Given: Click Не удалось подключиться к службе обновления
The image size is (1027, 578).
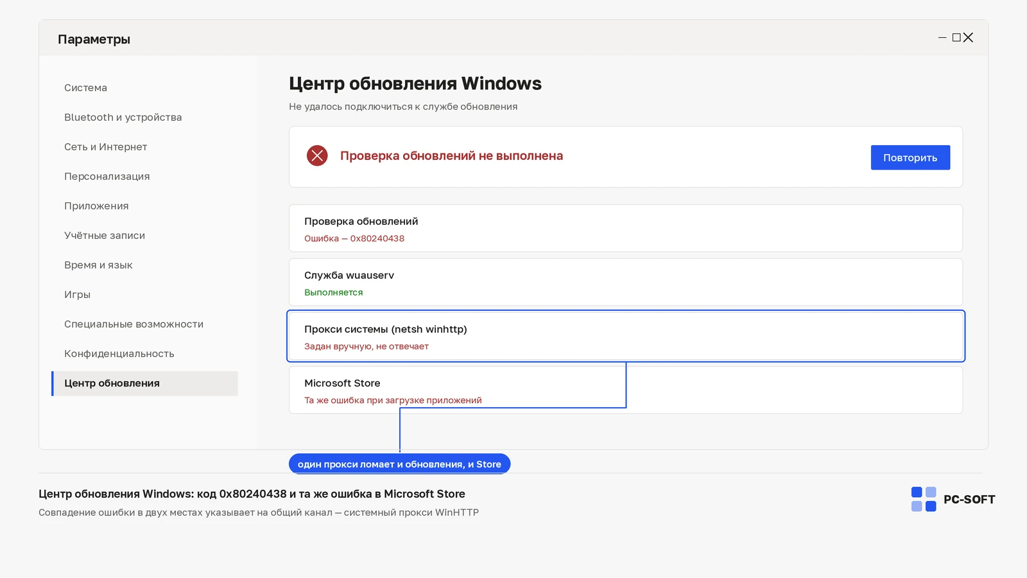Looking at the screenshot, I should click(403, 107).
